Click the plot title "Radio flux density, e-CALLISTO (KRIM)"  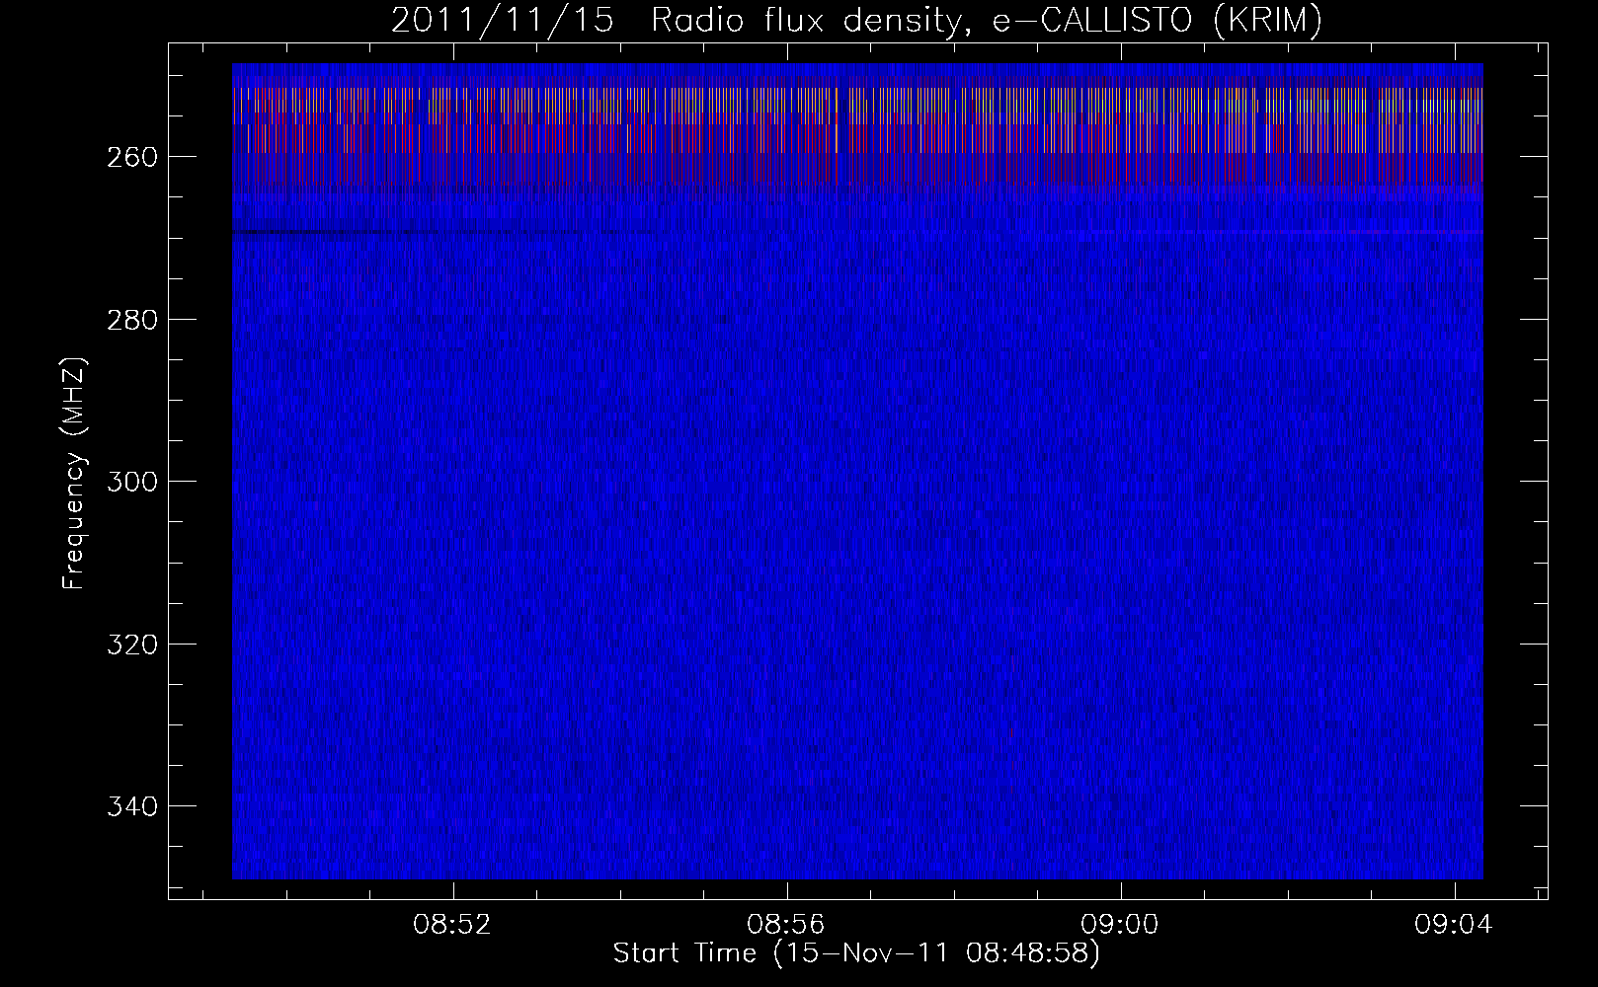point(986,21)
